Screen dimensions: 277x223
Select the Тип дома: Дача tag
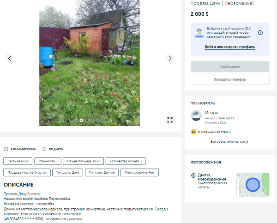click(x=67, y=173)
